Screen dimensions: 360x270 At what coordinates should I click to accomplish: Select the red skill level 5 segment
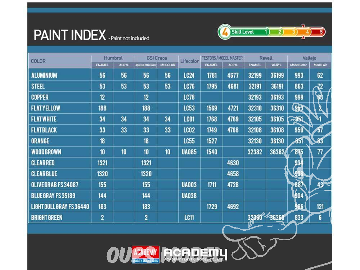click(319, 32)
